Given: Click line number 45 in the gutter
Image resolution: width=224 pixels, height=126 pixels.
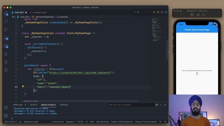Looking at the screenshot, I should pos(16,87).
